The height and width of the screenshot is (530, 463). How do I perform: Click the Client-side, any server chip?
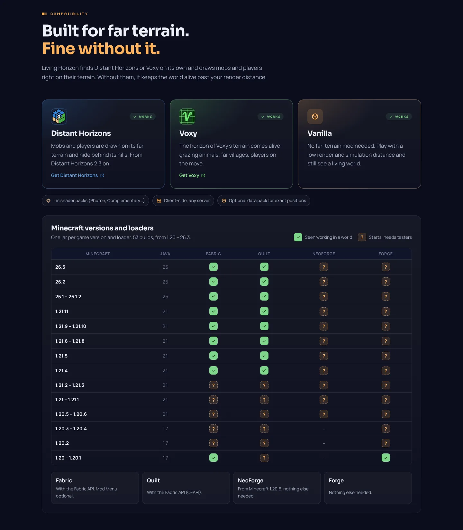click(183, 200)
